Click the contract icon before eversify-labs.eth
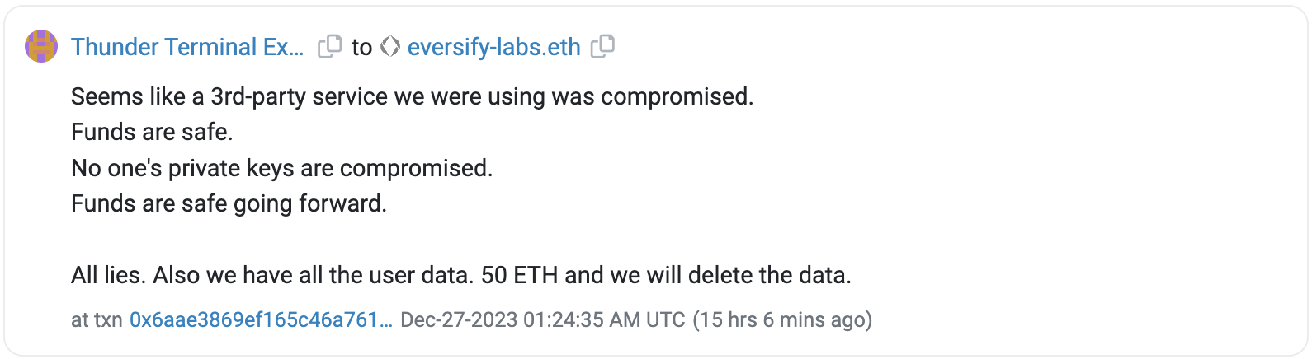Image resolution: width=1312 pixels, height=359 pixels. click(390, 47)
